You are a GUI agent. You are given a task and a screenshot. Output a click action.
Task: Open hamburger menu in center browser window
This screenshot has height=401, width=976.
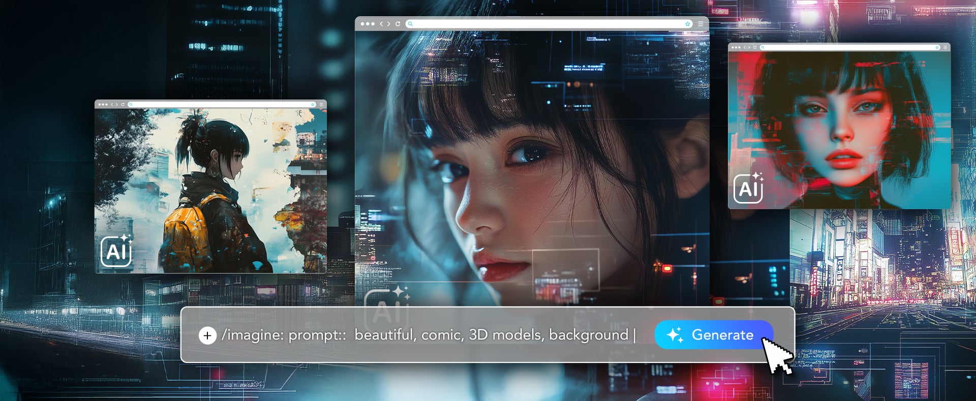[x=700, y=24]
